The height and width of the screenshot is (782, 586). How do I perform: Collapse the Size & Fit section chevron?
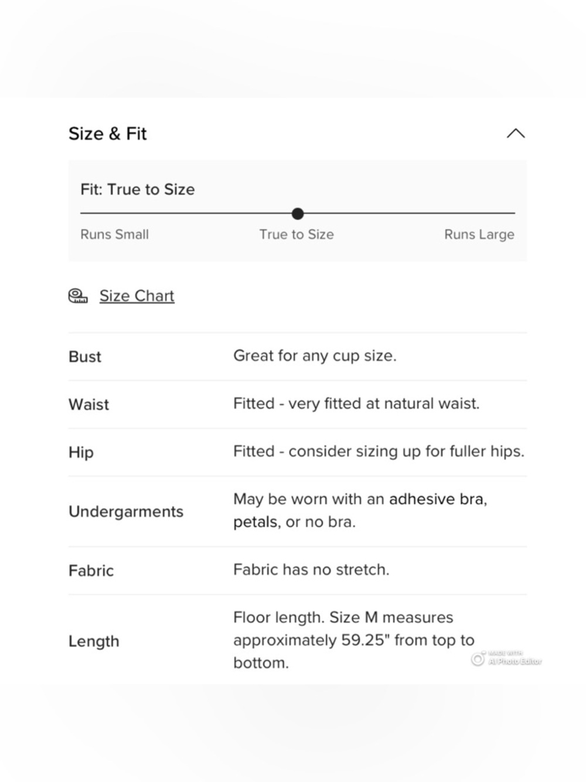(516, 134)
